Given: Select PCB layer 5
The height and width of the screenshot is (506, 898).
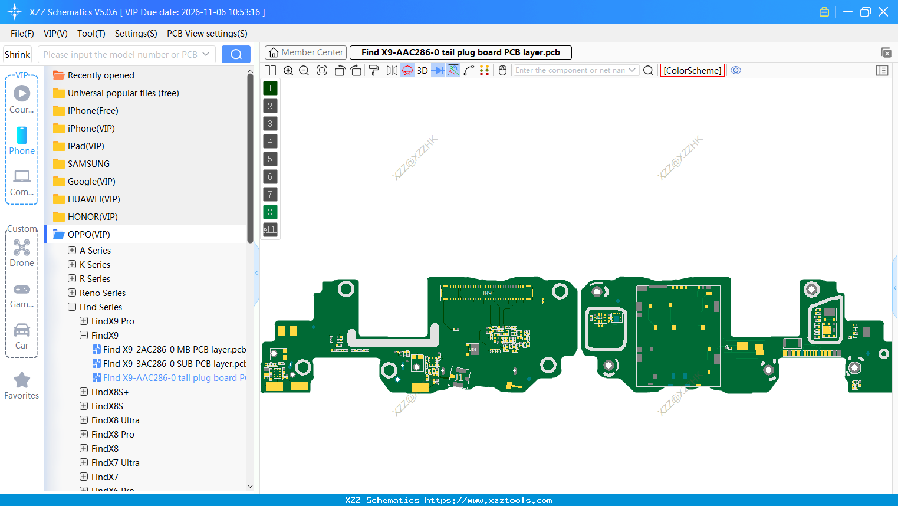Looking at the screenshot, I should [x=270, y=159].
